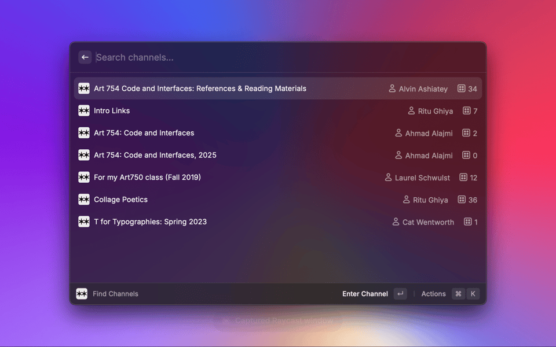Image resolution: width=556 pixels, height=347 pixels.
Task: Click the block count icon showing 12
Action: point(463,178)
